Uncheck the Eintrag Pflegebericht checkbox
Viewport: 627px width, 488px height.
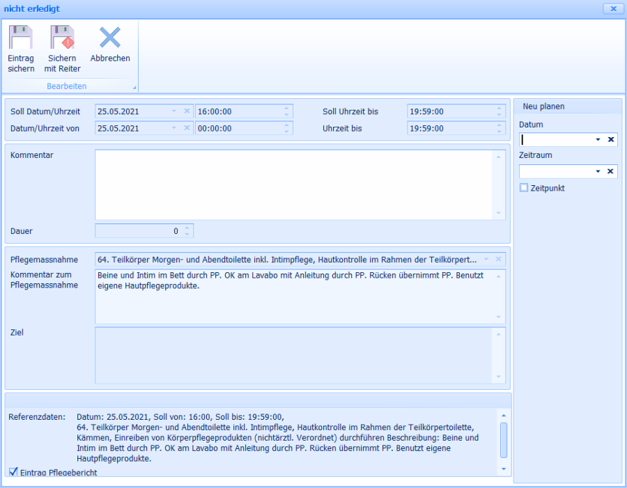pos(13,472)
